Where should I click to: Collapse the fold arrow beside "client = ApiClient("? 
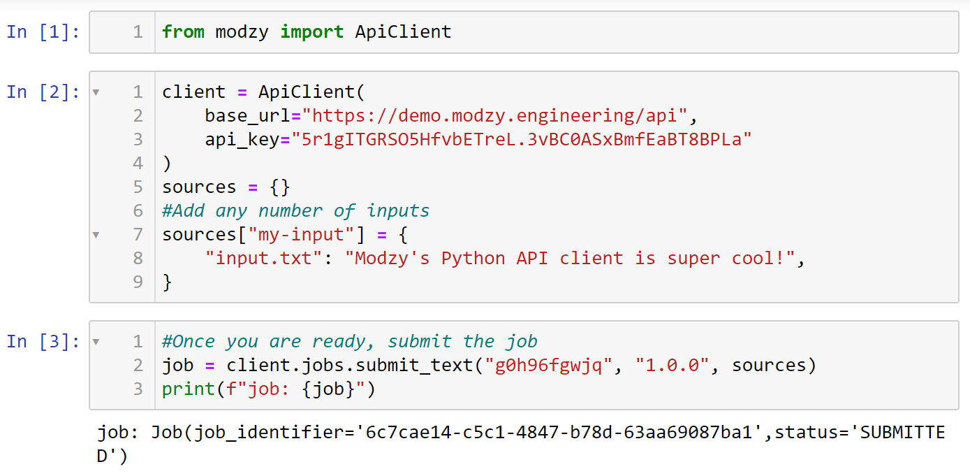(x=96, y=92)
